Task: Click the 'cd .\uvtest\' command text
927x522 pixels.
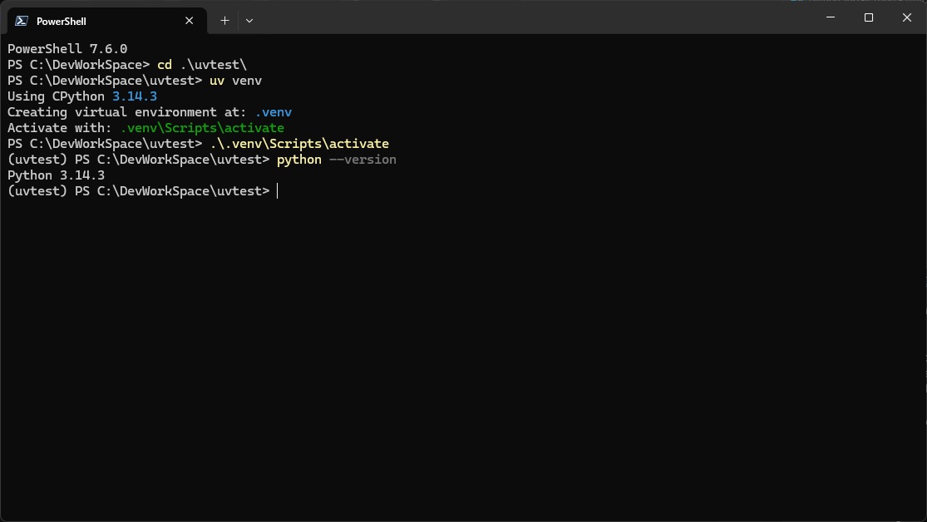Action: click(202, 65)
